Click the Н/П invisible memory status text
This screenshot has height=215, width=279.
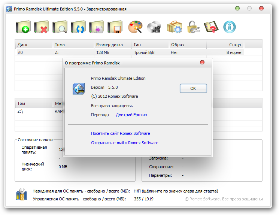click(x=176, y=191)
